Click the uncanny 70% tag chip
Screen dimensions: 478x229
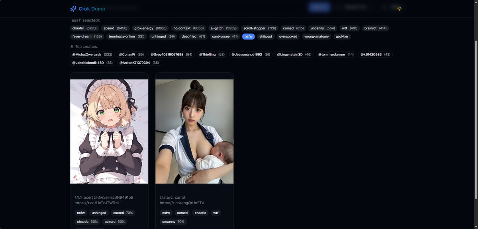173,221
